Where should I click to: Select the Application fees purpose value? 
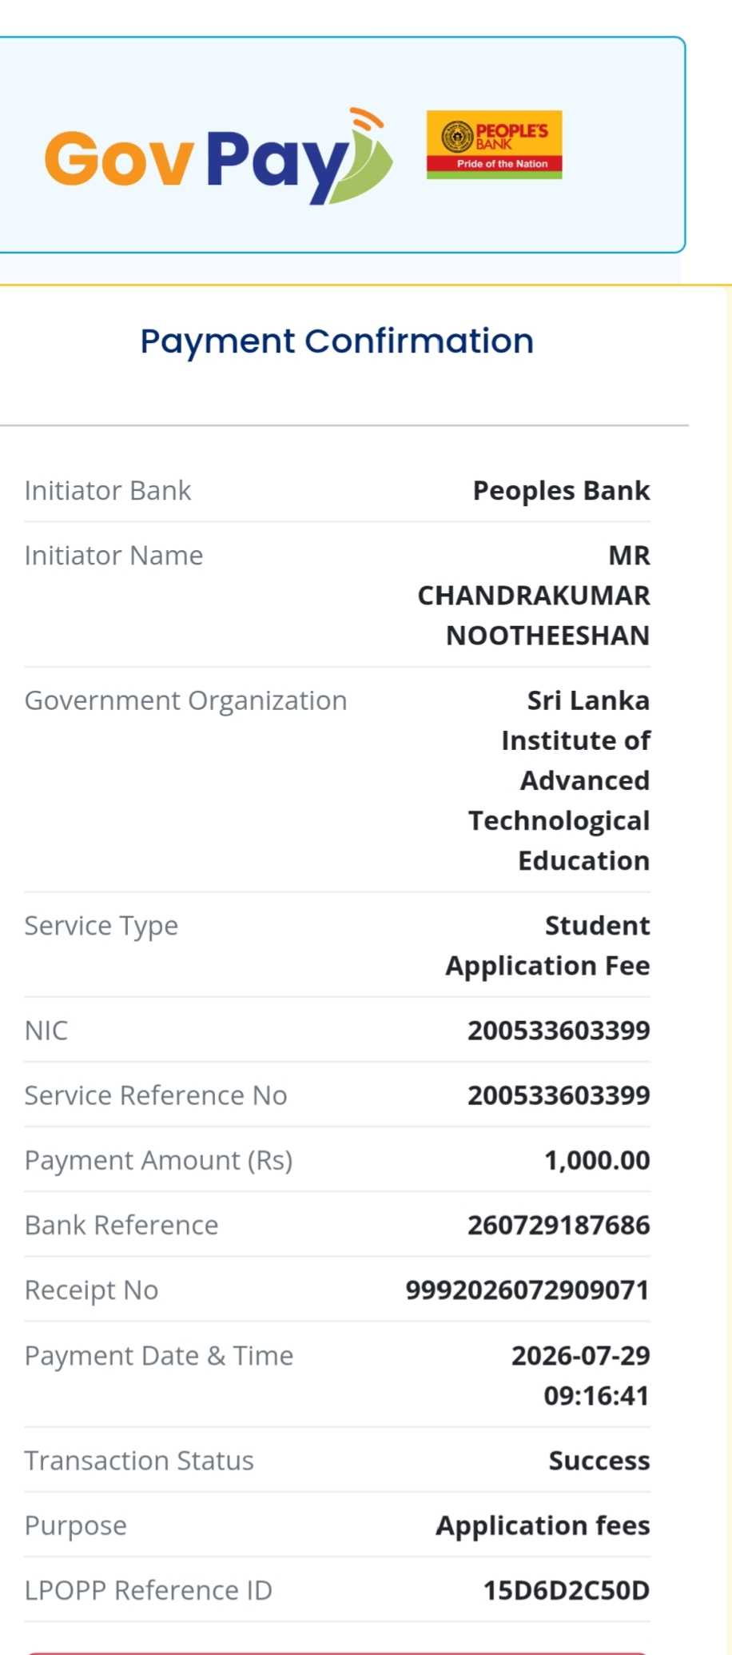tap(543, 1525)
